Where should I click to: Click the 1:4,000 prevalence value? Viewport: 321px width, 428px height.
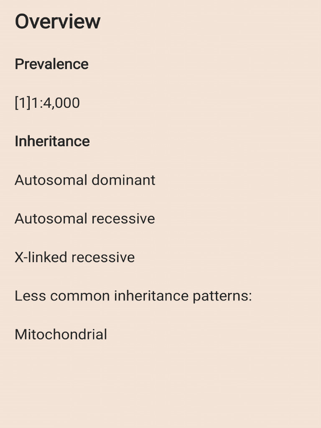(56, 103)
